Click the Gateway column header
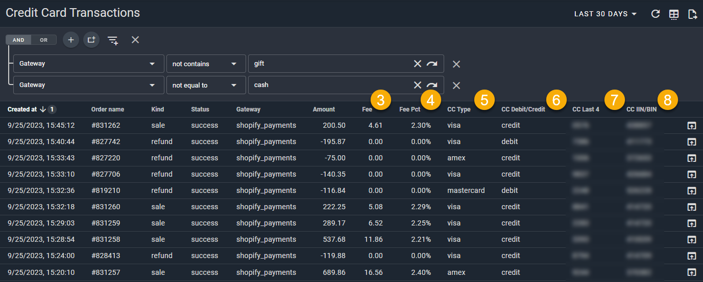The image size is (703, 282). (248, 109)
